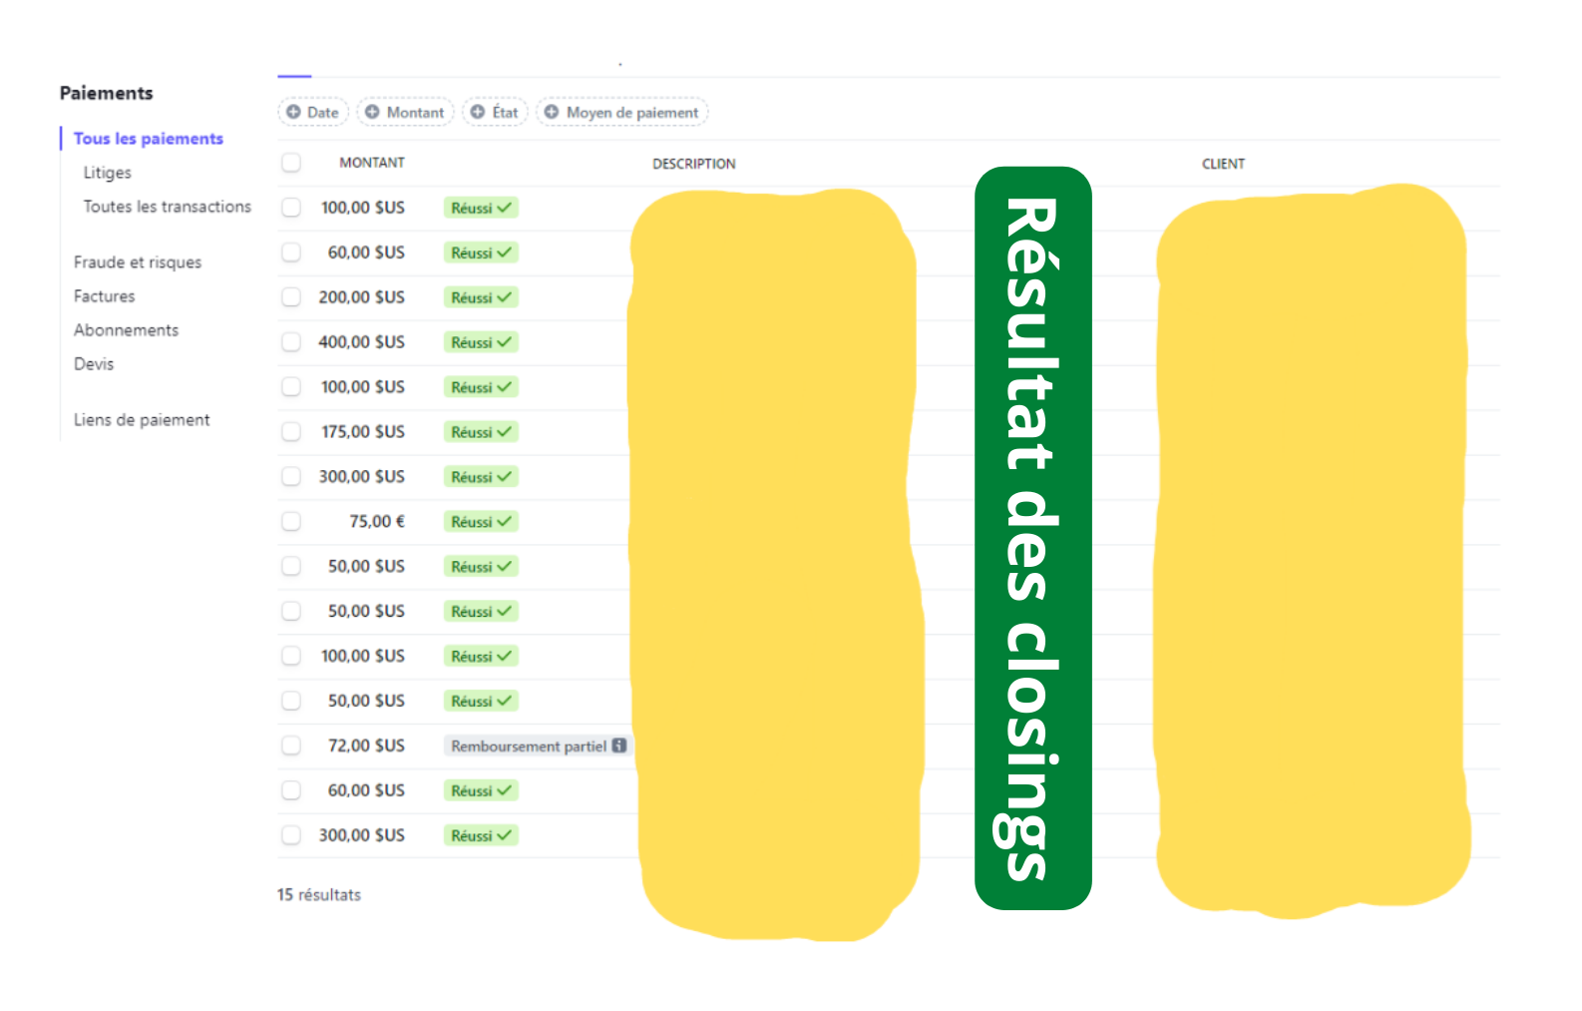Image resolution: width=1582 pixels, height=1011 pixels.
Task: Go to Devis in the sidebar
Action: click(94, 364)
